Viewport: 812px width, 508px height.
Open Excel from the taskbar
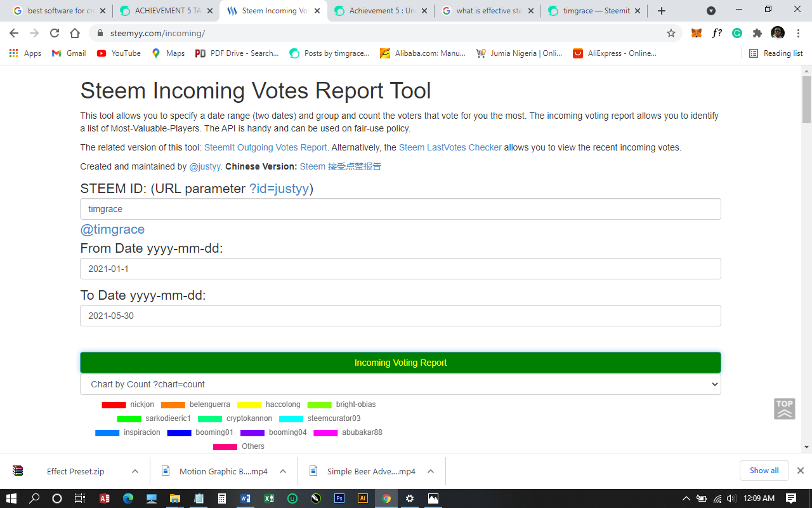(268, 498)
